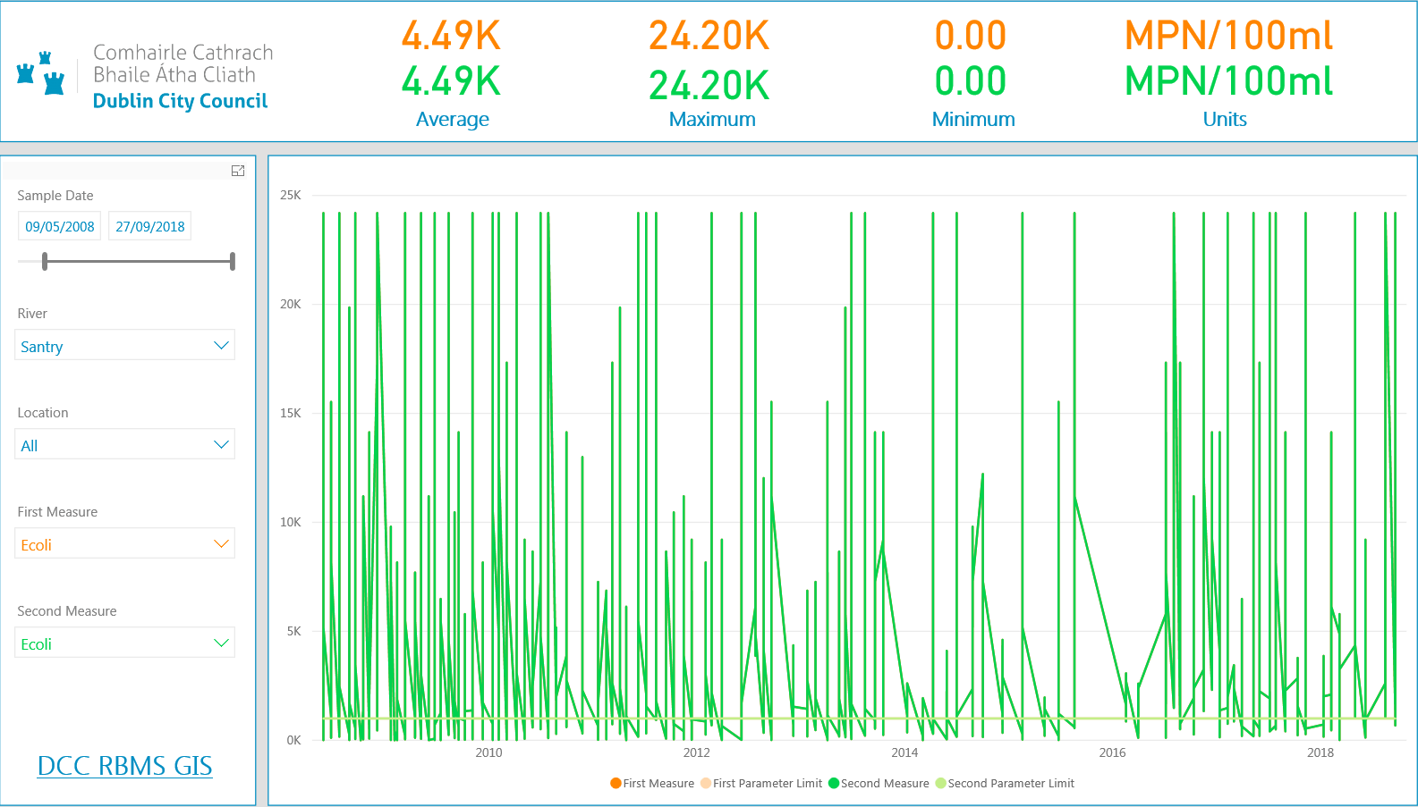
Task: Open the First Measure Ecoli dropdown
Action: (124, 544)
